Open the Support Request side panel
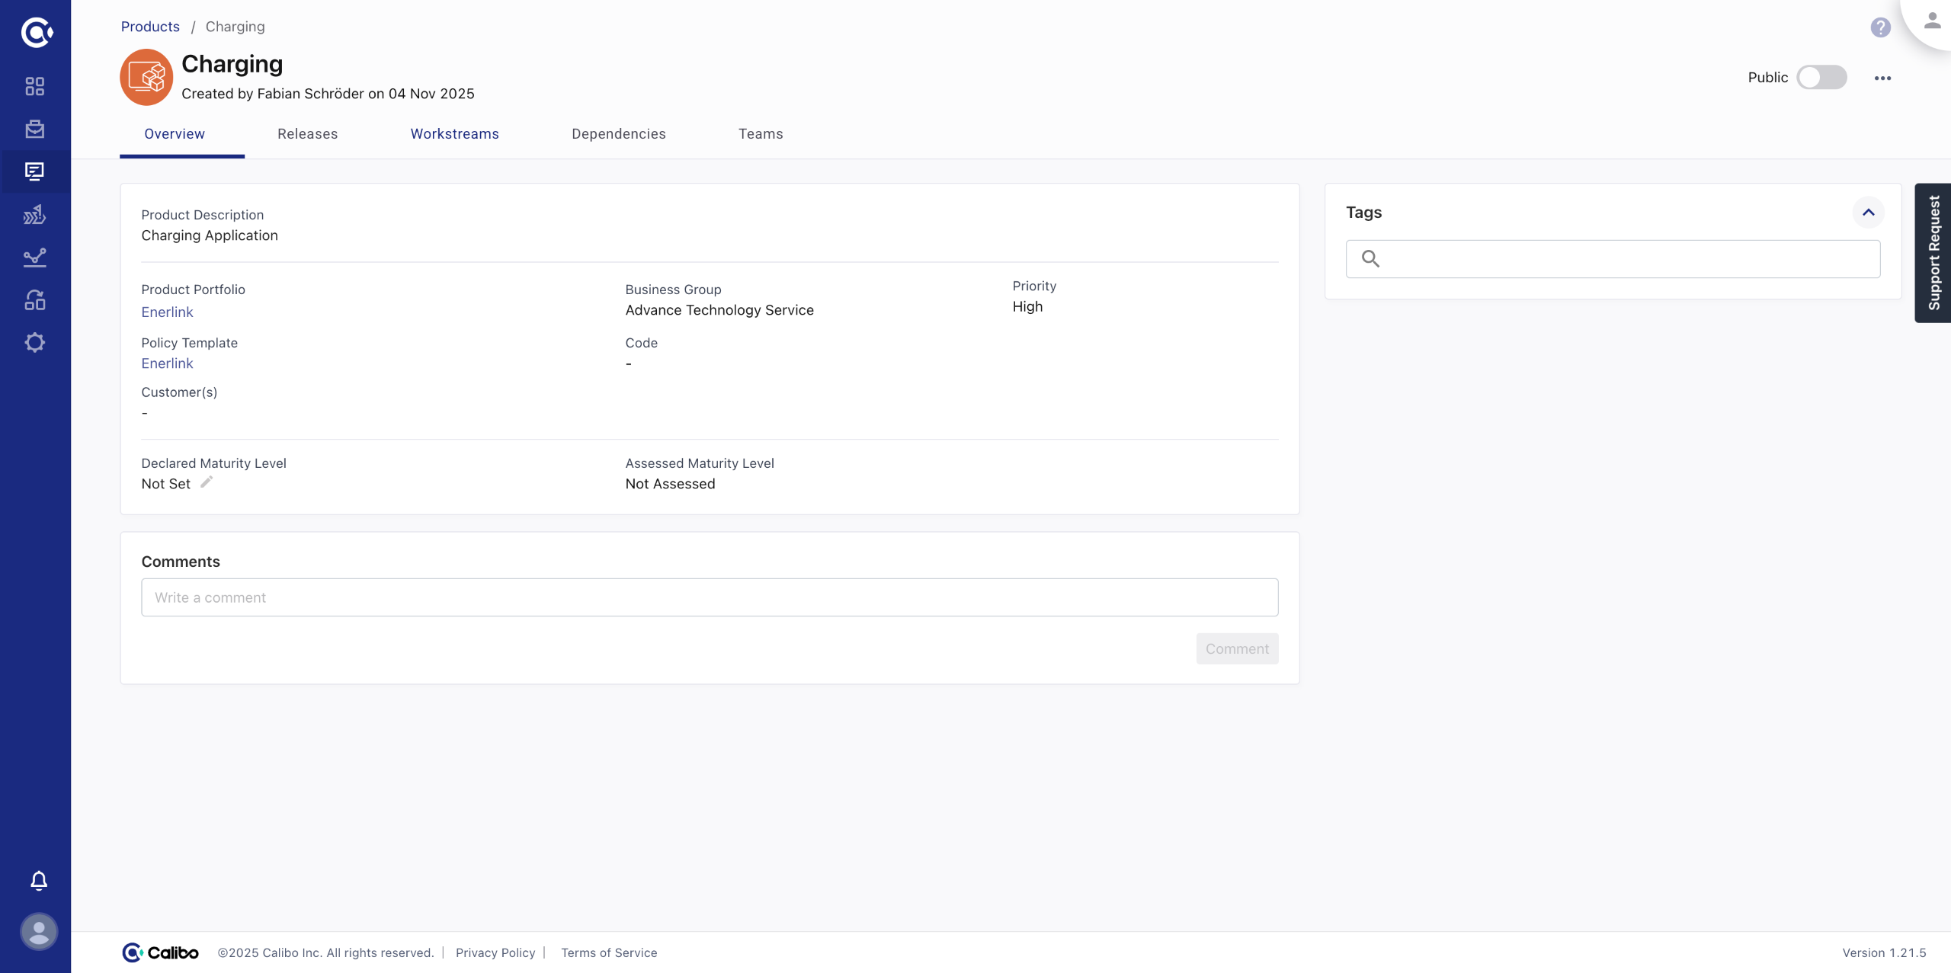The image size is (1951, 973). click(x=1933, y=253)
